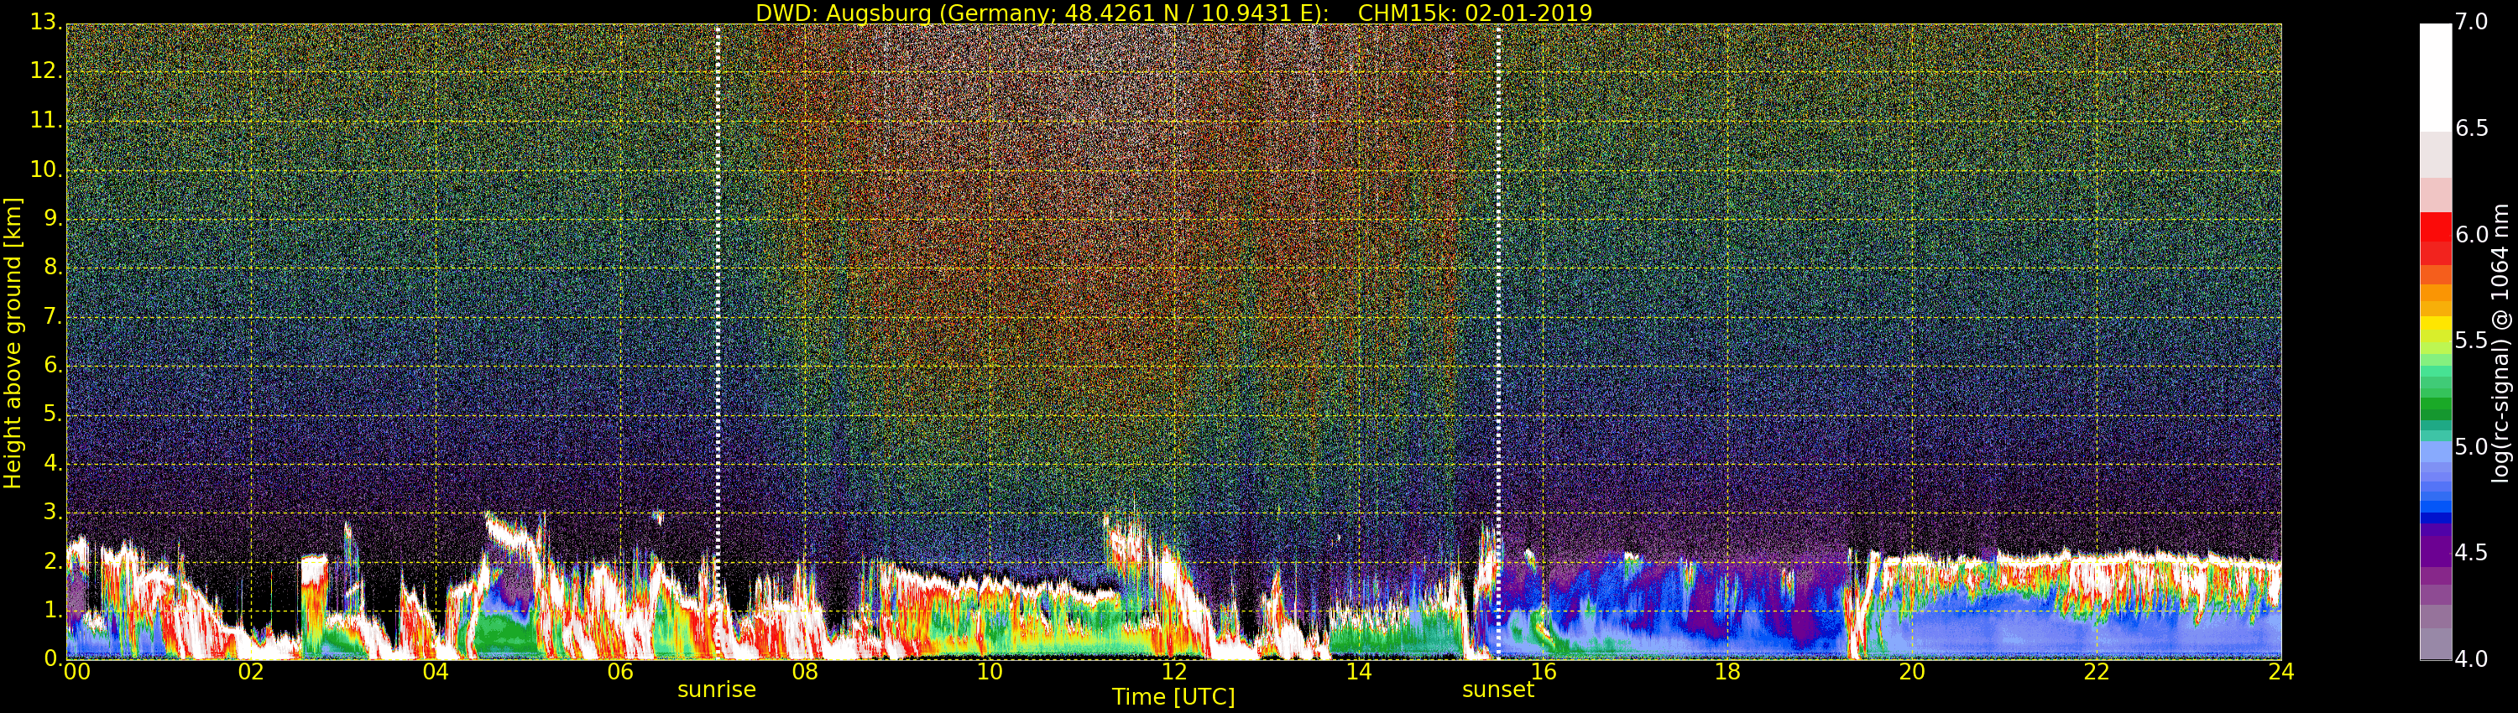Screen dimensions: 2518x713
Task: Click the colorbar tick value "4.5"
Action: click(x=2472, y=553)
